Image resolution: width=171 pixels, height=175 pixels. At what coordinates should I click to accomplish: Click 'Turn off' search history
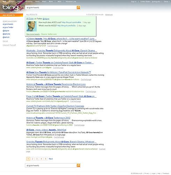click(x=13, y=45)
